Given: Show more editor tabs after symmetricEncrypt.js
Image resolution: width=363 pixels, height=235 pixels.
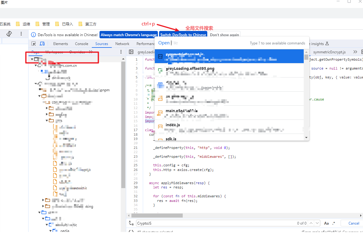Looking at the screenshot, I should tap(355, 52).
